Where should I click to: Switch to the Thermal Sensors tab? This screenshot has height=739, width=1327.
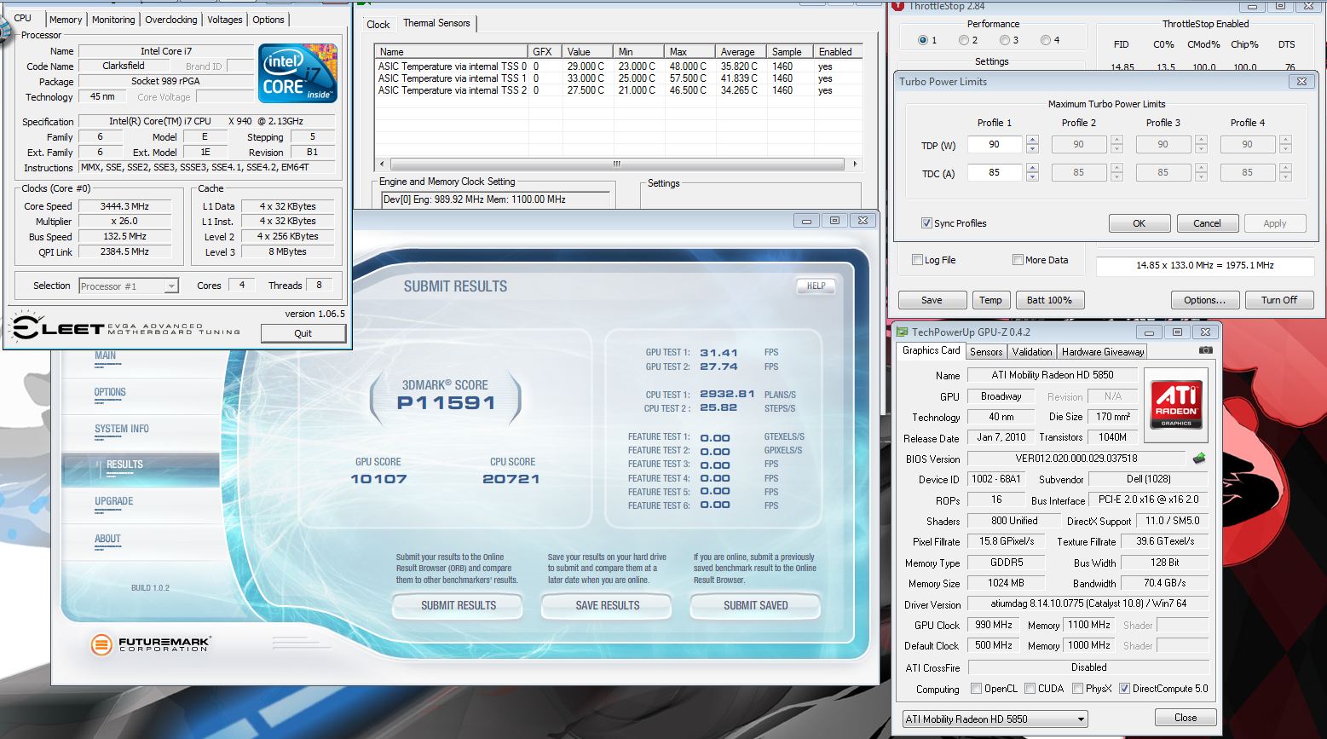(436, 23)
